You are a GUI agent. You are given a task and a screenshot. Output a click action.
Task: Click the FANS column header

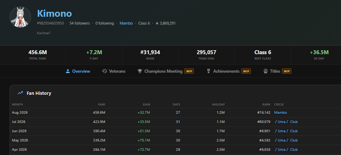coord(102,104)
